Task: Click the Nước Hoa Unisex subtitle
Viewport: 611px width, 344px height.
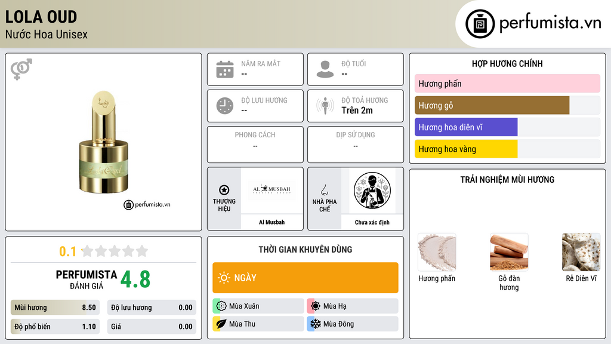Action: click(x=47, y=34)
